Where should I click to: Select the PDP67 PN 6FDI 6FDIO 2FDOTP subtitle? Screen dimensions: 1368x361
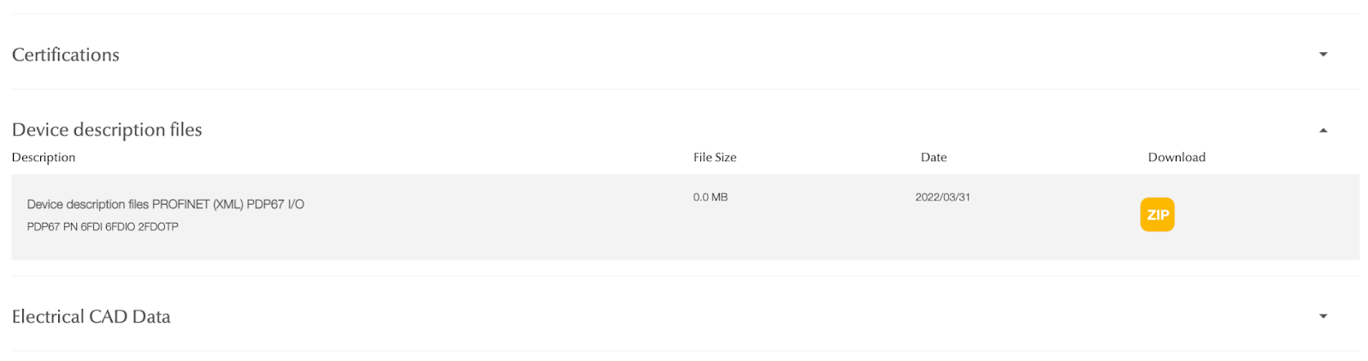(x=103, y=227)
